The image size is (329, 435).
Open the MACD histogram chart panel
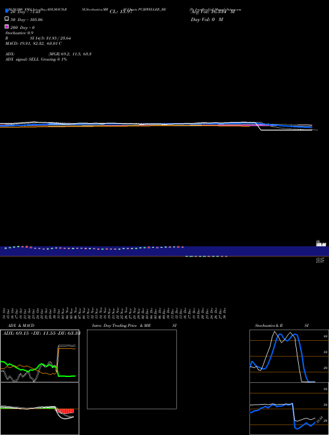[39, 409]
